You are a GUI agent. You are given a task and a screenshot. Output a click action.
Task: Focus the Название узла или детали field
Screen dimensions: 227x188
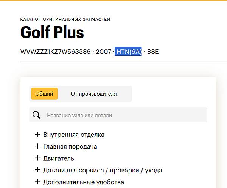(125, 115)
